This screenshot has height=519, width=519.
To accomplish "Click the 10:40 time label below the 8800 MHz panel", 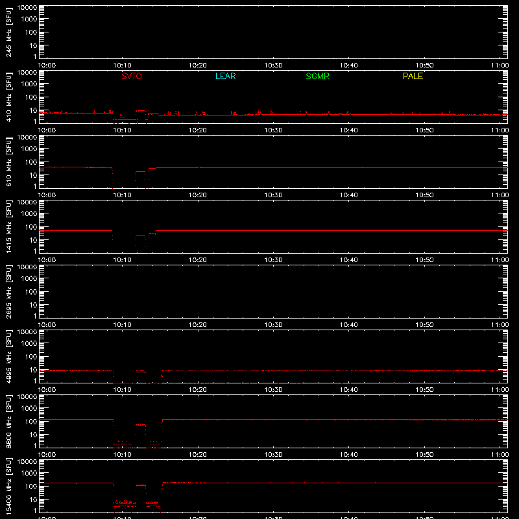I will click(x=348, y=455).
